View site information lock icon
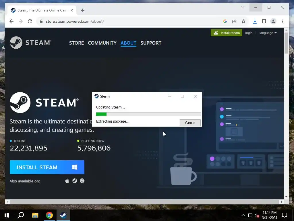294x221 pixels. click(41, 21)
